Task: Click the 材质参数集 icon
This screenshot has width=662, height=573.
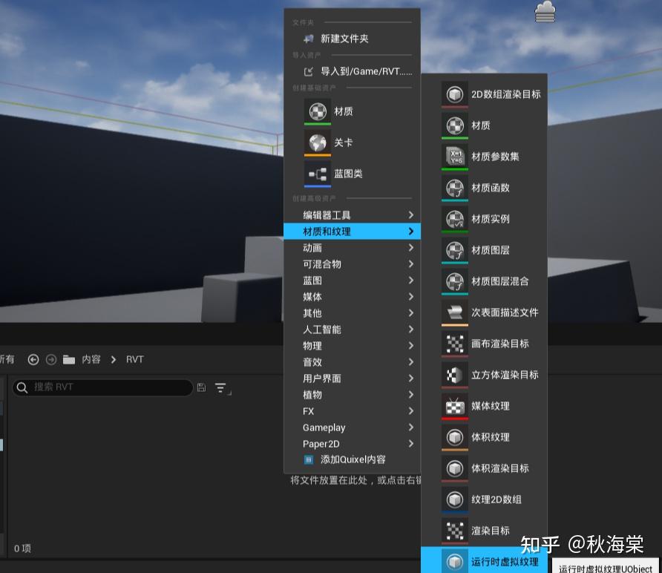Action: [454, 157]
